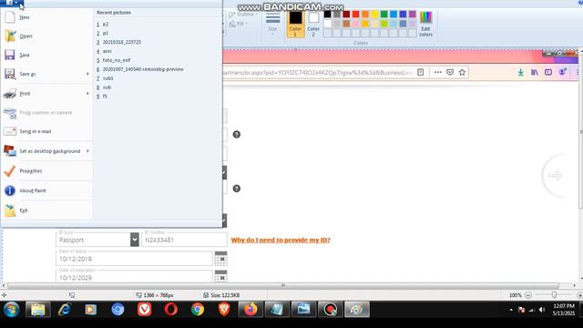
Task: Select the Color 2 background button
Action: (x=313, y=25)
